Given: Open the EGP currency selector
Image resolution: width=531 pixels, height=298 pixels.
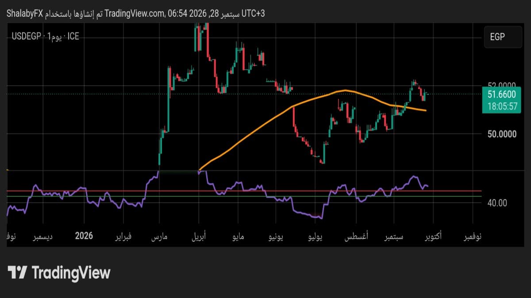Looking at the screenshot, I should tap(503, 37).
